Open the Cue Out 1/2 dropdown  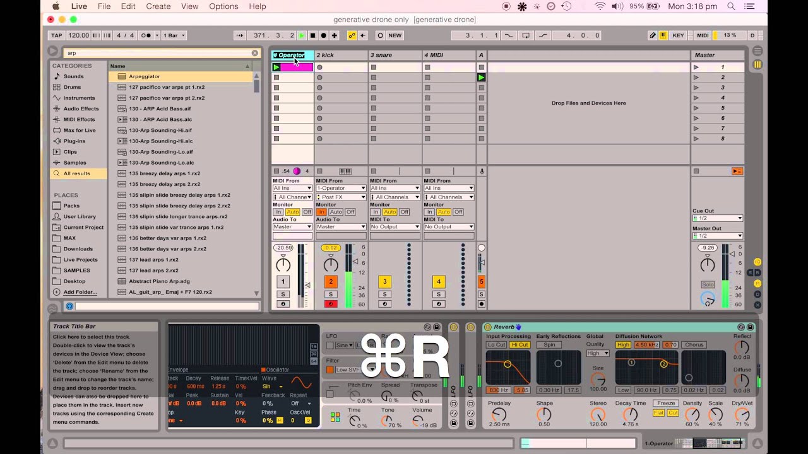pos(717,218)
